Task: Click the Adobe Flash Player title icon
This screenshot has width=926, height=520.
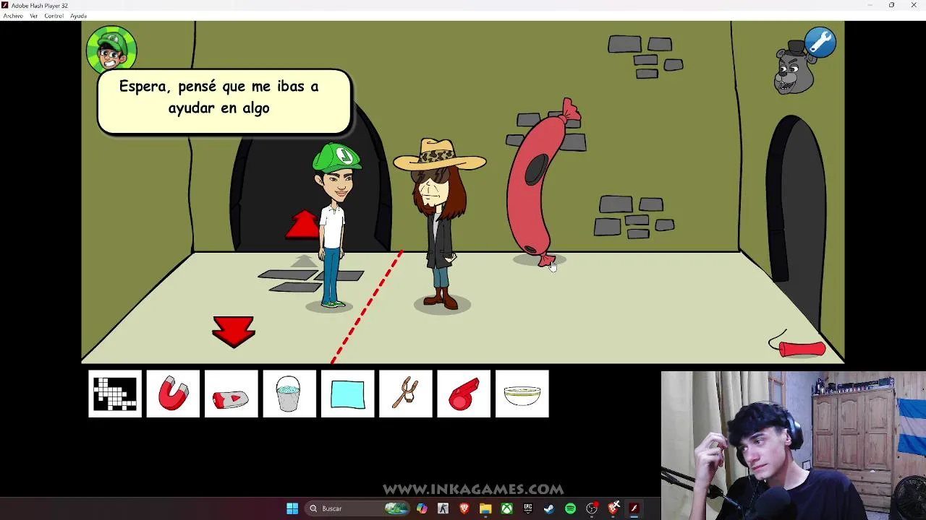Action: click(6, 5)
